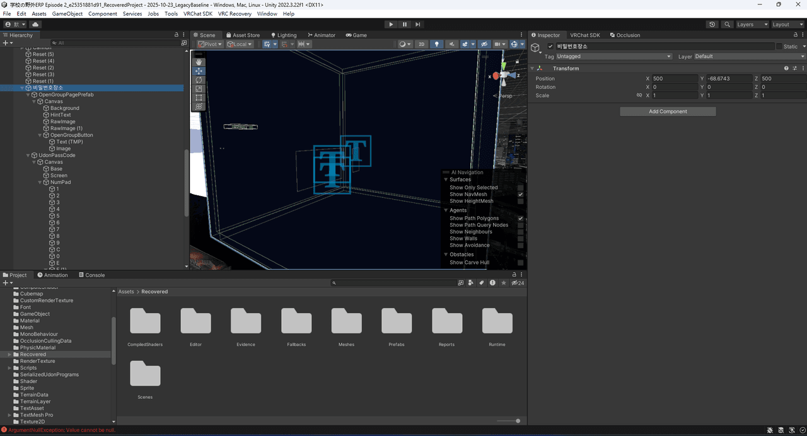Viewport: 807px width, 436px height.
Task: Open the GameObject menu
Action: tap(67, 14)
